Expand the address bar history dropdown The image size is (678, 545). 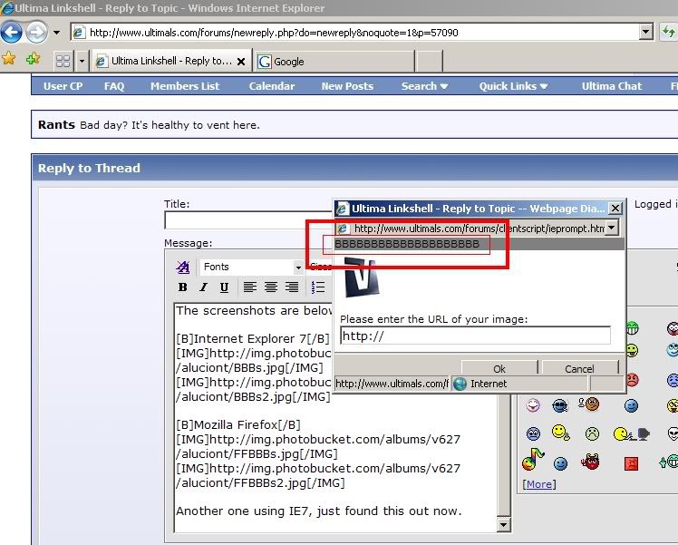(646, 32)
